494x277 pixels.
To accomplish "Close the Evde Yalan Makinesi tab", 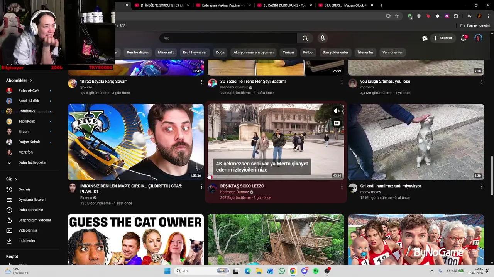I will coord(249,5).
